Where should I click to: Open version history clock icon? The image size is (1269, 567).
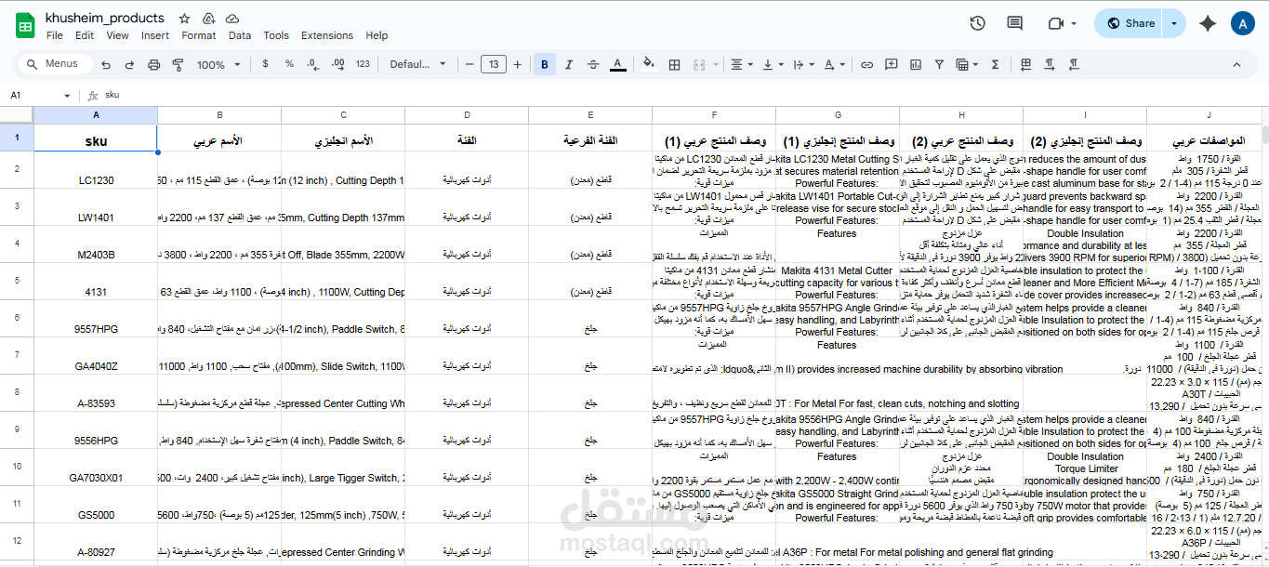pos(977,23)
